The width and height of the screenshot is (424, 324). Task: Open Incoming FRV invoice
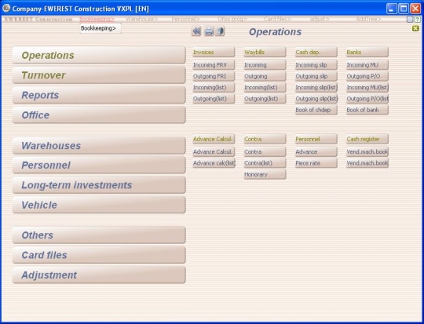click(214, 65)
